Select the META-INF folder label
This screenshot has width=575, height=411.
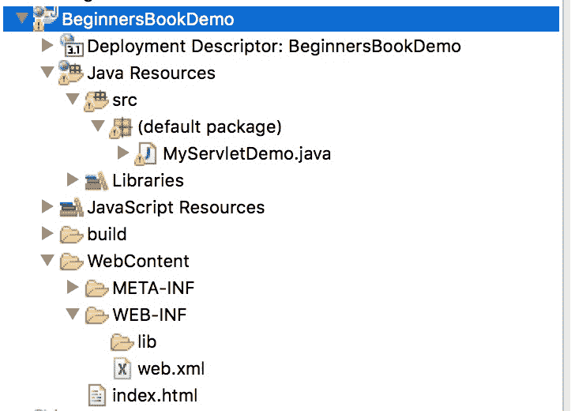[153, 288]
